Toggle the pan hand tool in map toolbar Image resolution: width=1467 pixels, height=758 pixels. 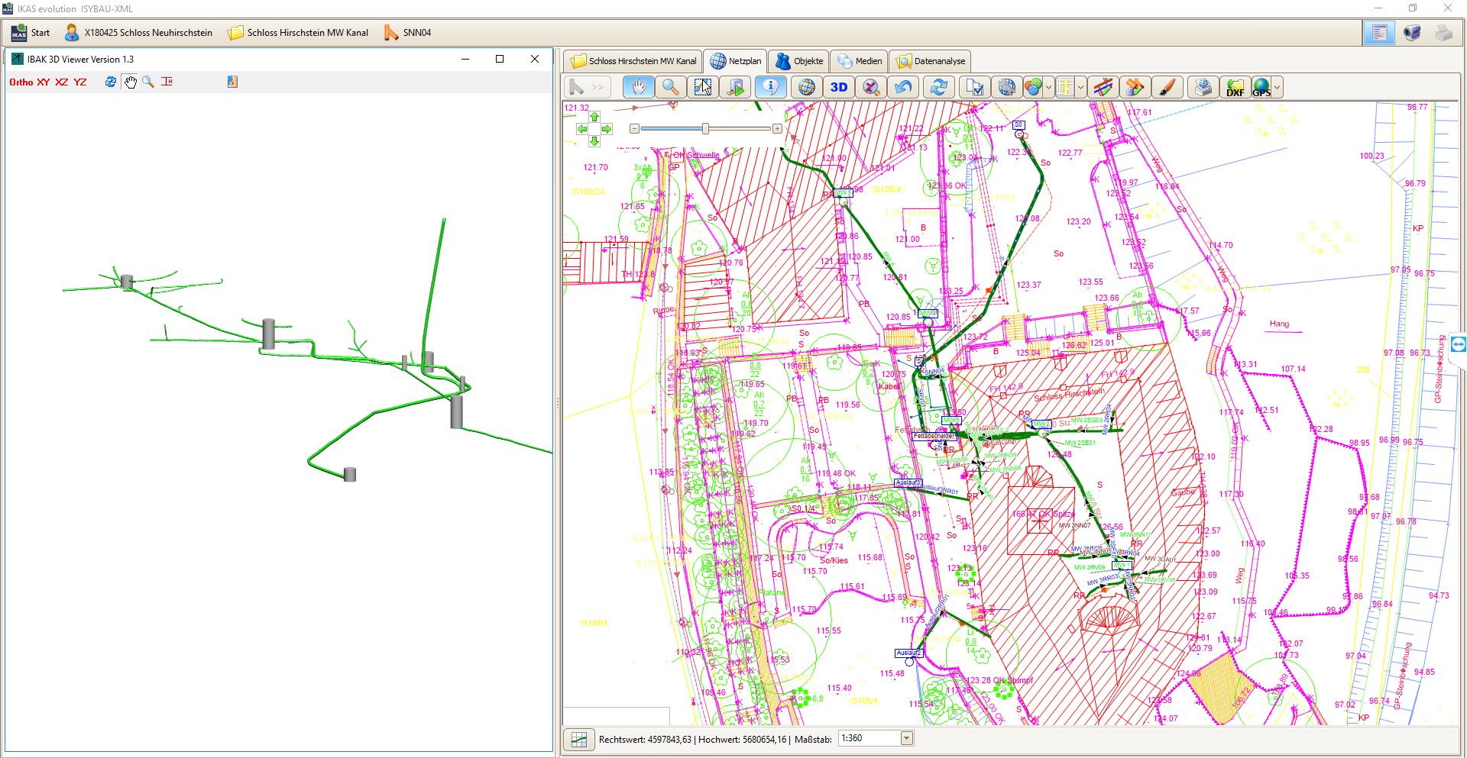click(638, 87)
